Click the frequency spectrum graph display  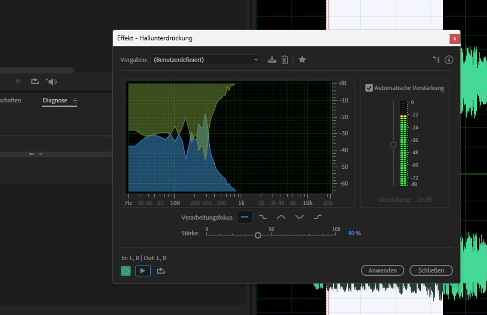(230, 138)
